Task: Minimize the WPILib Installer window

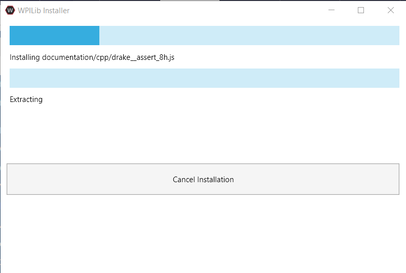Action: tap(331, 10)
